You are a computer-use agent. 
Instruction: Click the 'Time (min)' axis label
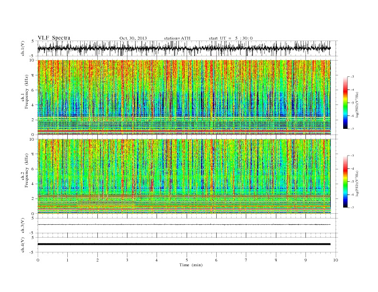tap(191, 265)
